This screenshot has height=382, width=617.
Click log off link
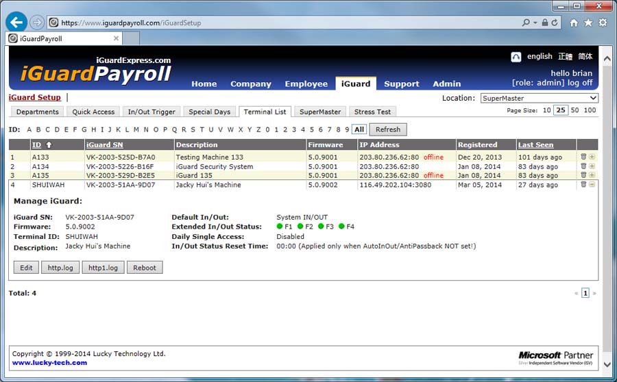pos(579,83)
